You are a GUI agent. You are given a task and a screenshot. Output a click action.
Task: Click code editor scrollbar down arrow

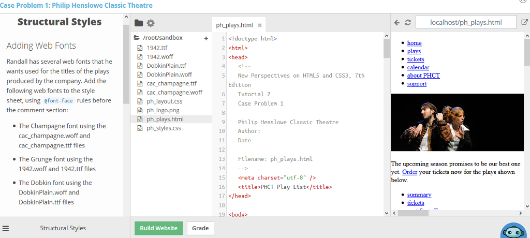tap(387, 213)
